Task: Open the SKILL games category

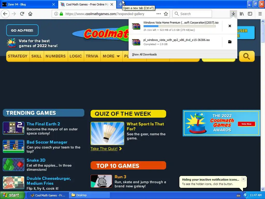Action: (x=36, y=56)
